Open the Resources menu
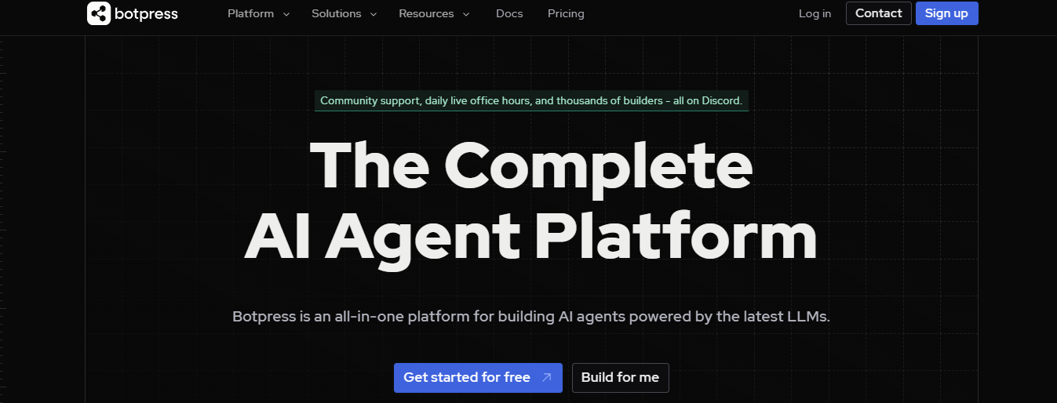Viewport: 1057px width, 403px height. tap(426, 13)
